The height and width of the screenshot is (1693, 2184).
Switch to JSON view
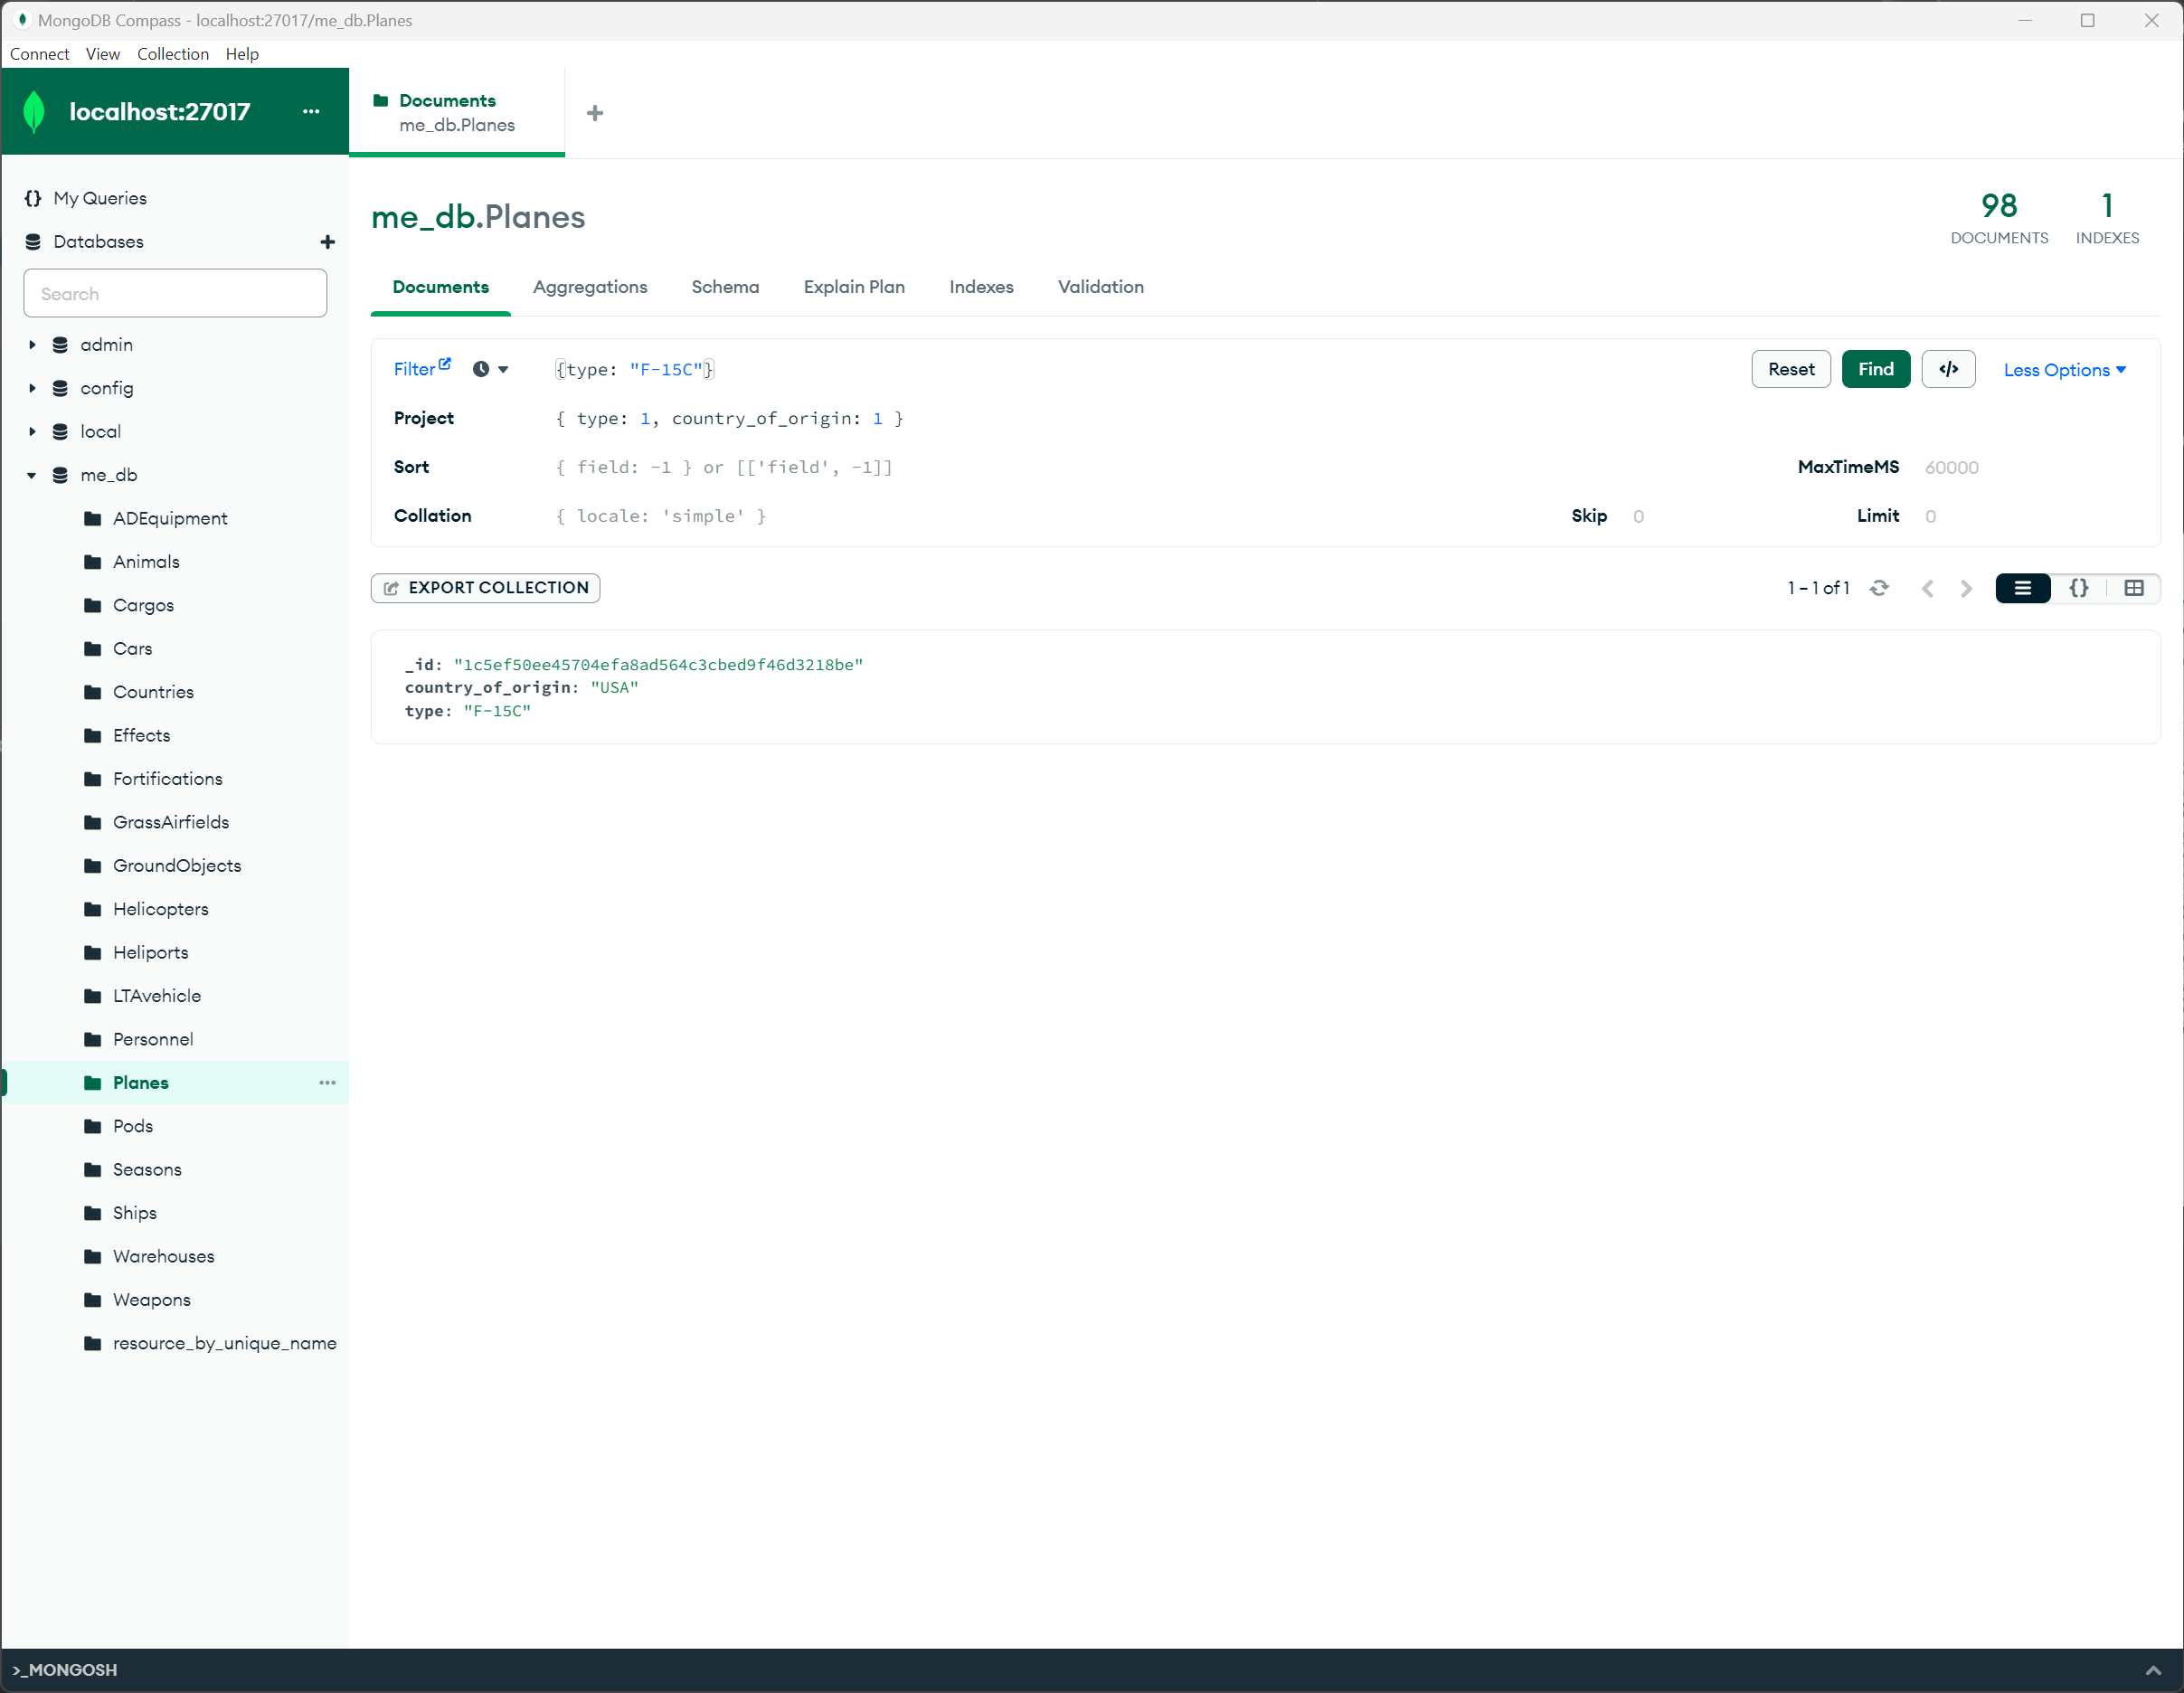click(x=2078, y=588)
